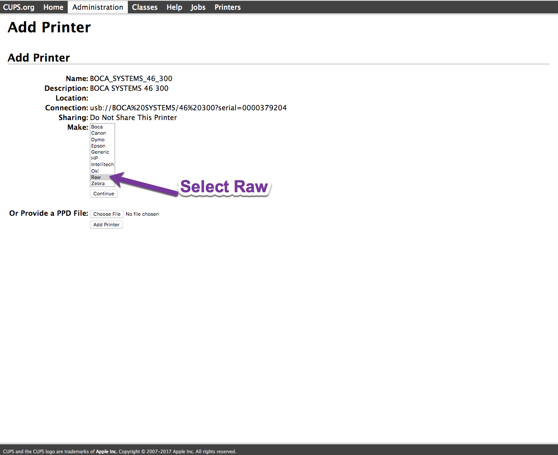This screenshot has width=558, height=455.
Task: Open the Administration tab
Action: pos(98,7)
